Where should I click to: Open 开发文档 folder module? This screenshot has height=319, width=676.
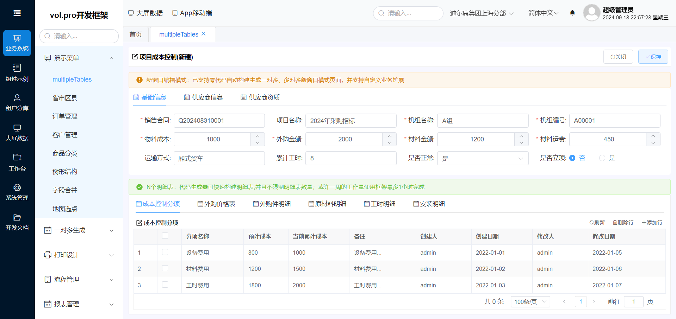point(17,222)
